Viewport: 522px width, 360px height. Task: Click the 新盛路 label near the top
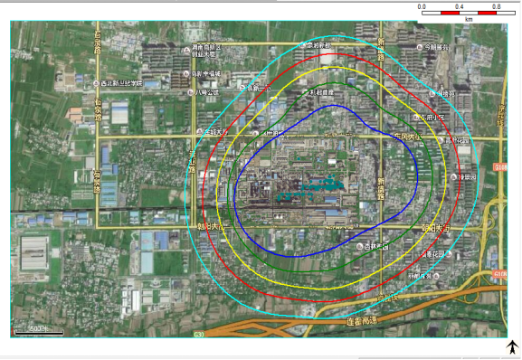[381, 49]
